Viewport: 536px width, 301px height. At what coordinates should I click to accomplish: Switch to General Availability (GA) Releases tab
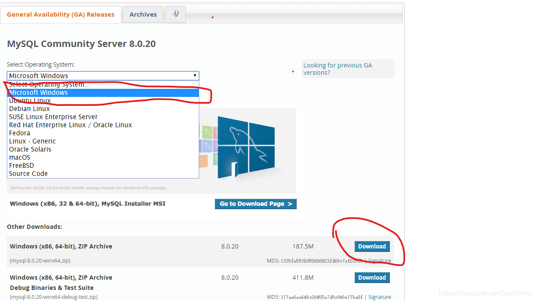point(61,15)
